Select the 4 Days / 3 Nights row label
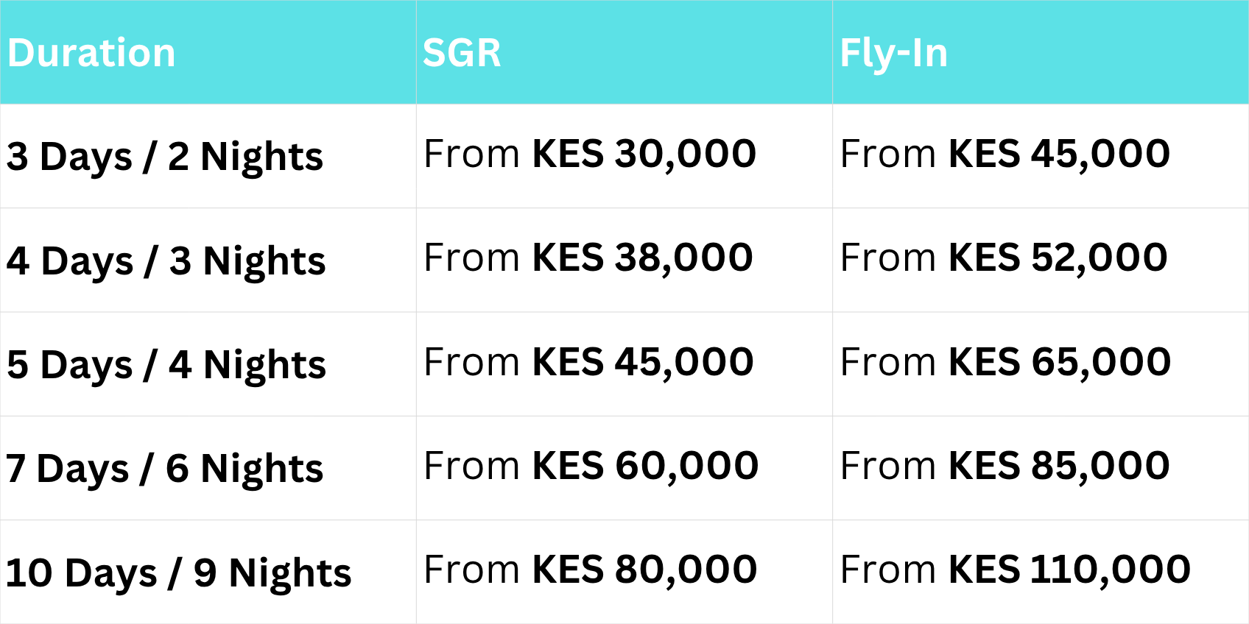The image size is (1249, 624). tap(166, 261)
